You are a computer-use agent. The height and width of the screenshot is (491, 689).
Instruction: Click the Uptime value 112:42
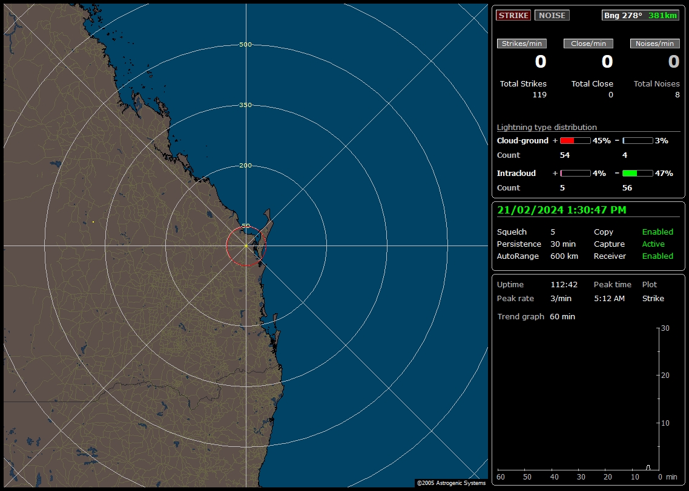pos(564,285)
